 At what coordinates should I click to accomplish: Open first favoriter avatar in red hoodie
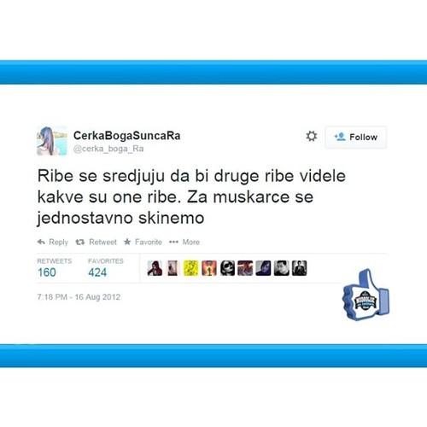pos(155,268)
